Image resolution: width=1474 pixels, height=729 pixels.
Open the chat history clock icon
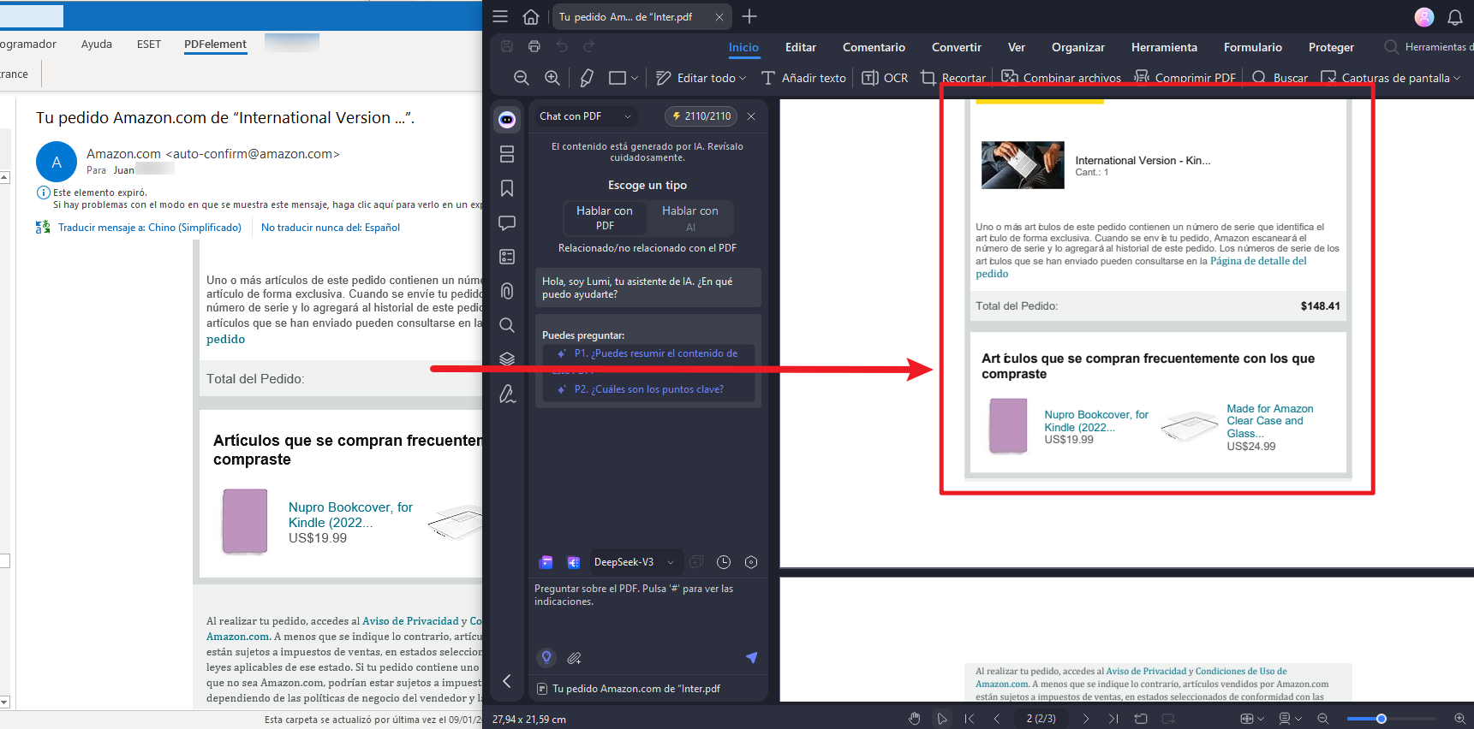click(724, 562)
